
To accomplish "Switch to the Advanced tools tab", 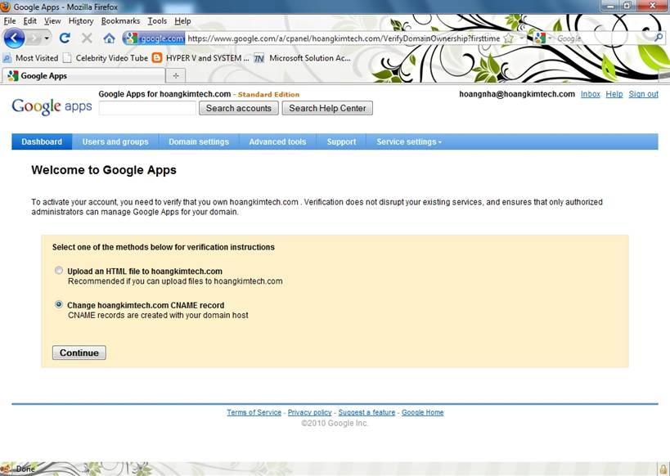I will [278, 141].
